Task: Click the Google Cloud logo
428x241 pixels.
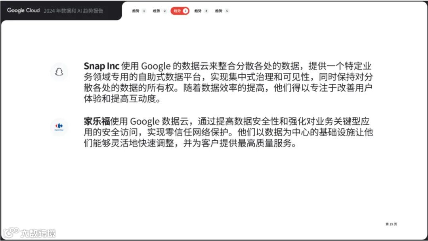Action: (23, 10)
